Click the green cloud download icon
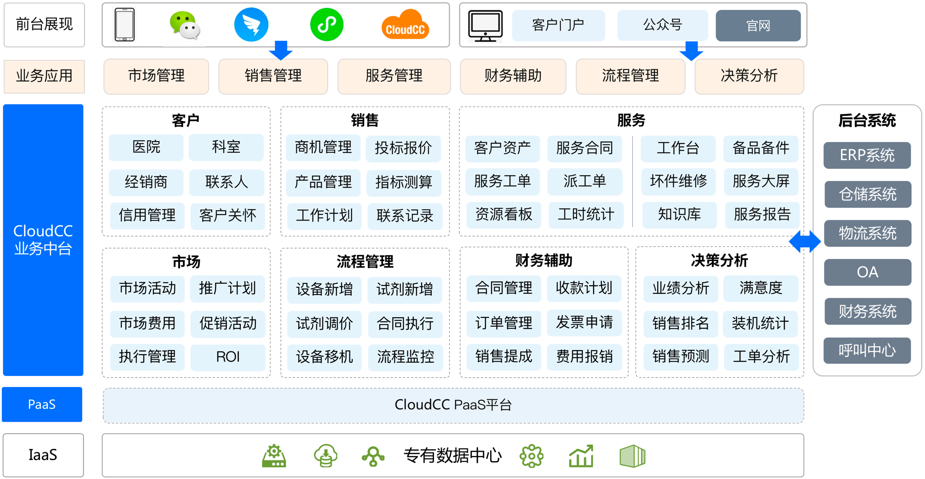The height and width of the screenshot is (479, 925). [x=326, y=456]
